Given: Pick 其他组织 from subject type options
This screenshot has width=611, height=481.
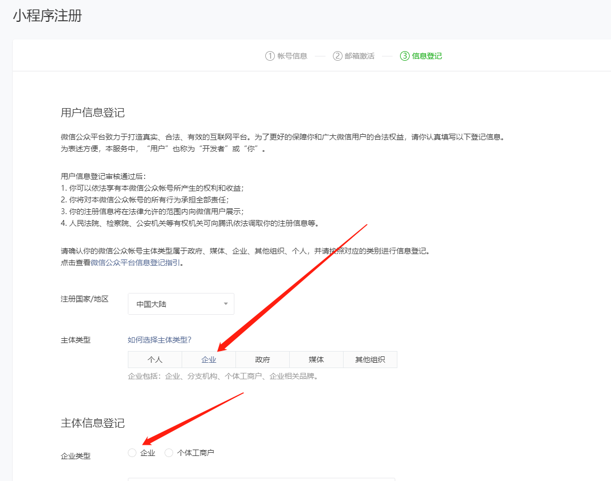Looking at the screenshot, I should [370, 359].
